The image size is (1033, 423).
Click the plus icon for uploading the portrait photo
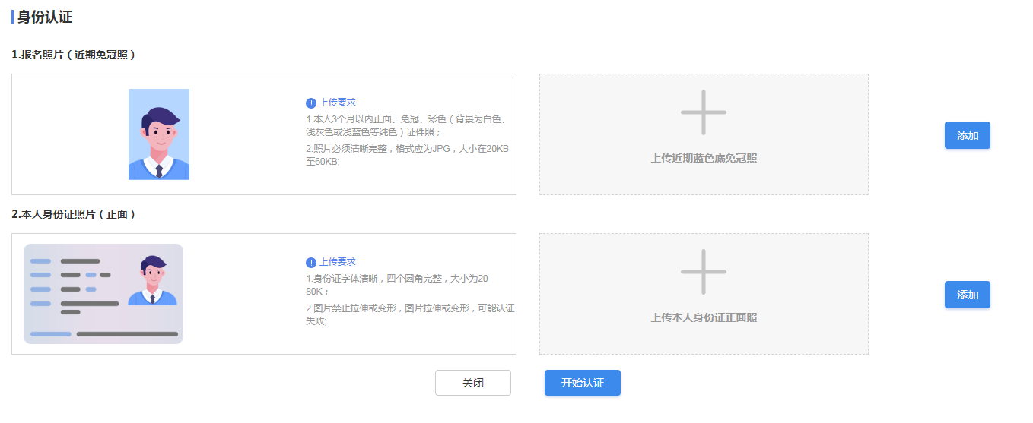coord(703,112)
